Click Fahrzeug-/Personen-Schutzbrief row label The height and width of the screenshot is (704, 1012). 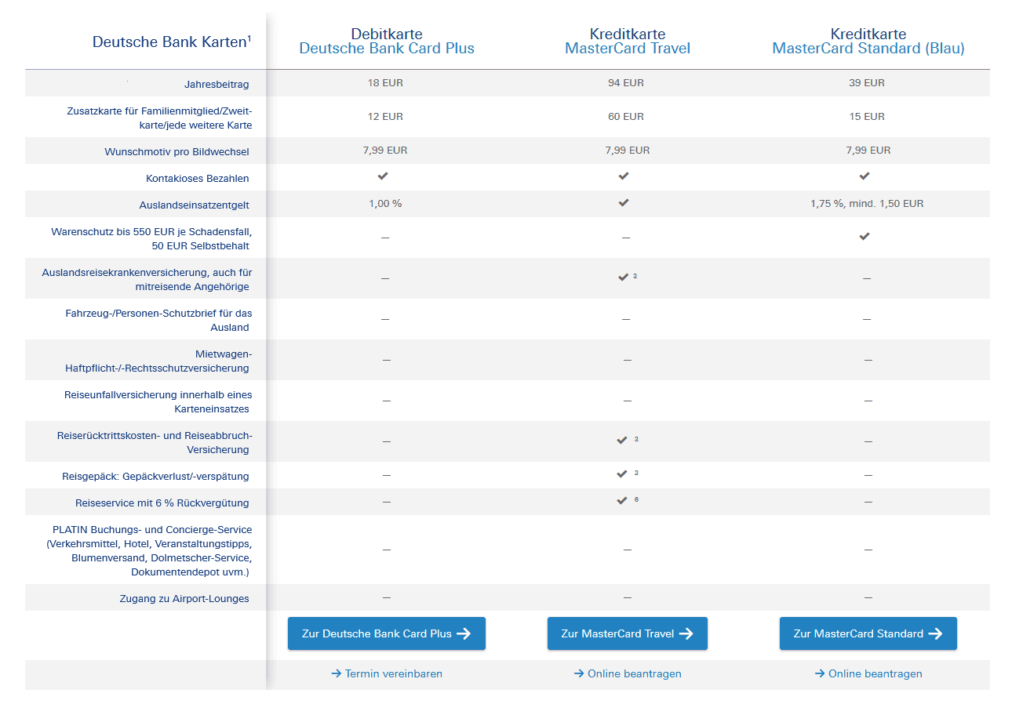158,321
